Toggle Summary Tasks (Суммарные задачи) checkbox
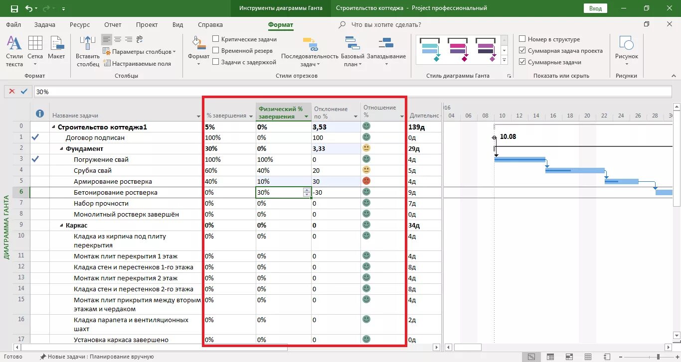 coord(522,62)
